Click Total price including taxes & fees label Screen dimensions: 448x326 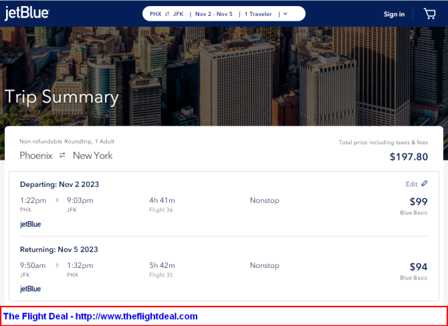[383, 142]
